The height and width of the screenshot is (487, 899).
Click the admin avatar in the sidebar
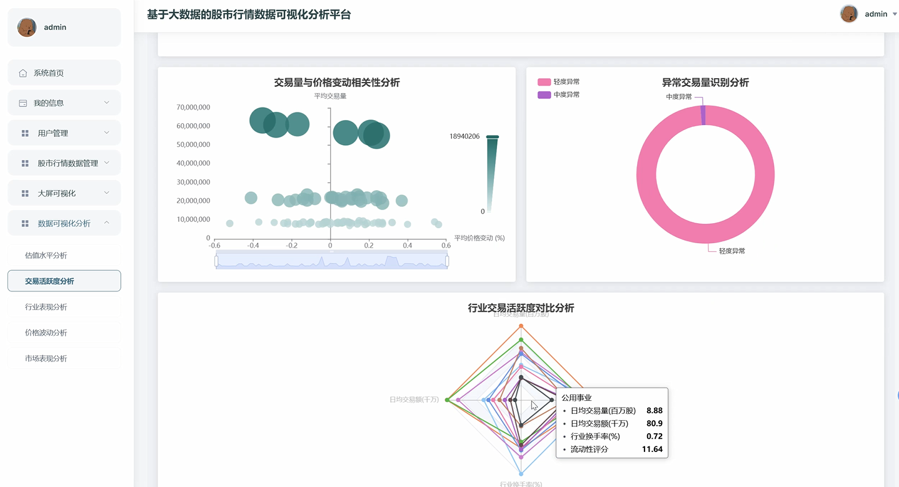[27, 28]
